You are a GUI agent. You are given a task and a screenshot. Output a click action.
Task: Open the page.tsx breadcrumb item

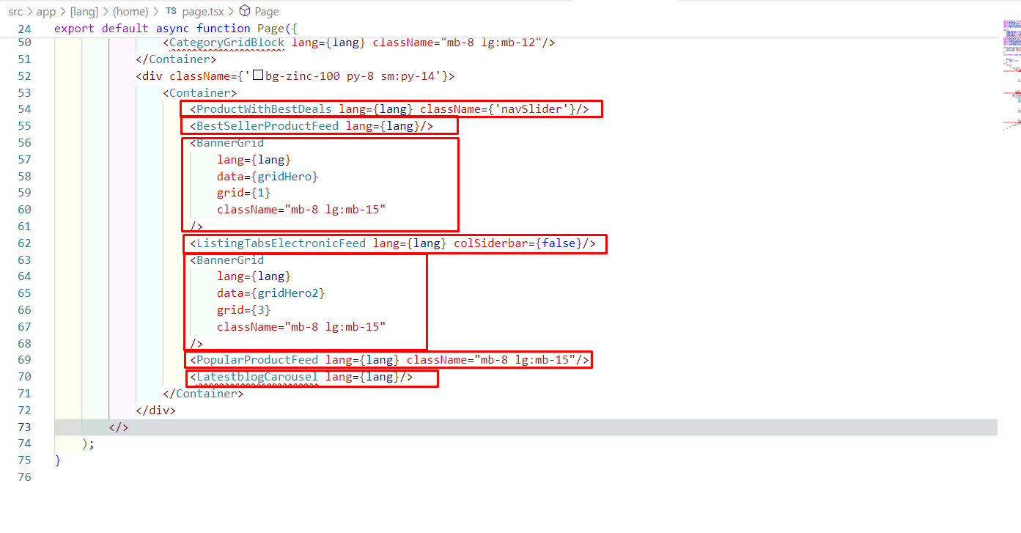(x=204, y=11)
